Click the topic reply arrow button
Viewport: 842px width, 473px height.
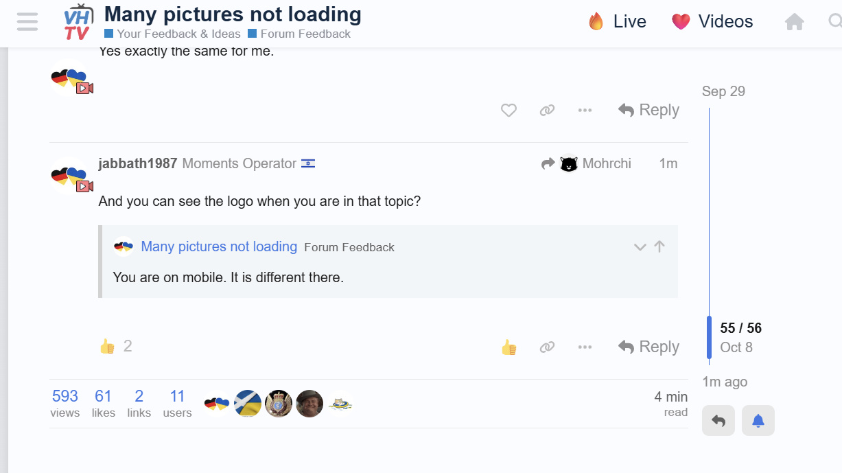718,421
